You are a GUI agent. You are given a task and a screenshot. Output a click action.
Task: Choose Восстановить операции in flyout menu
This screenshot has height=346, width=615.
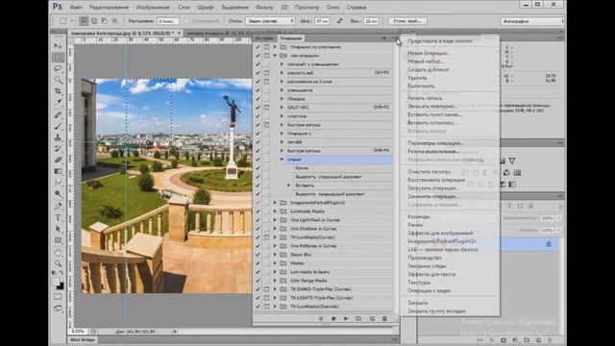(x=435, y=180)
